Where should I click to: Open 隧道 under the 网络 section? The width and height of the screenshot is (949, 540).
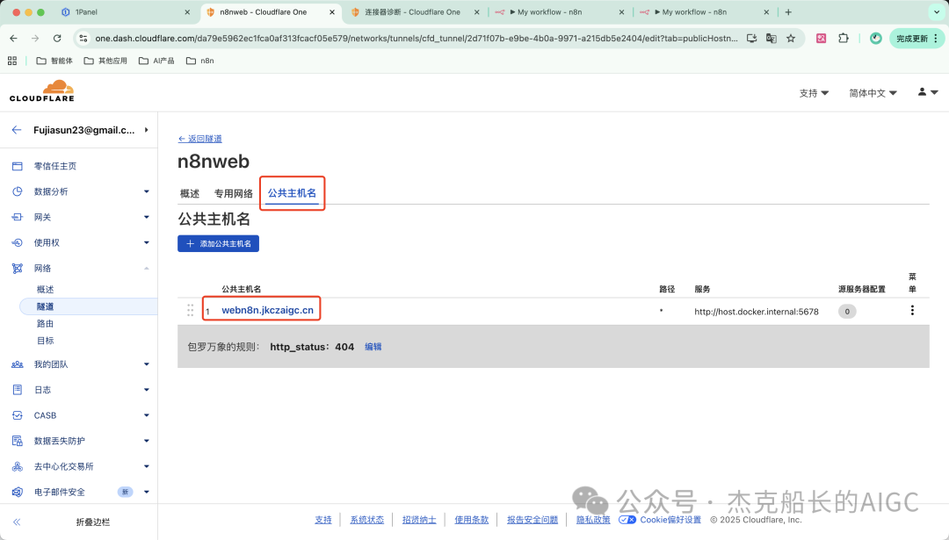click(46, 306)
